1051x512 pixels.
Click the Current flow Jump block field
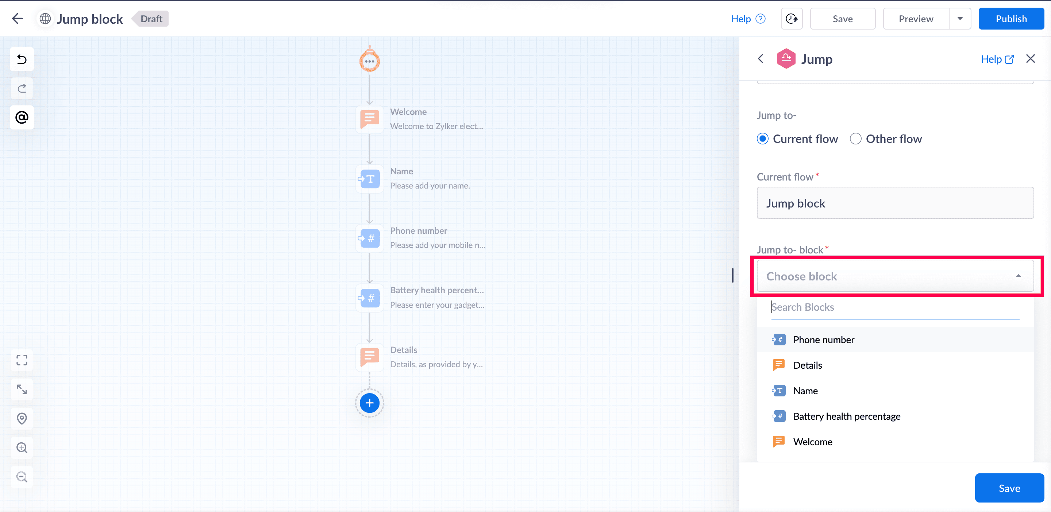coord(895,203)
